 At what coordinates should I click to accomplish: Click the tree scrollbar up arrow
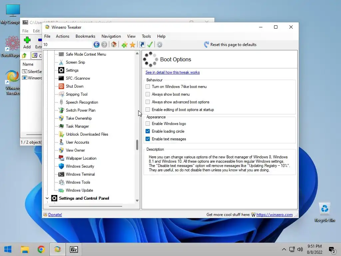(137, 53)
